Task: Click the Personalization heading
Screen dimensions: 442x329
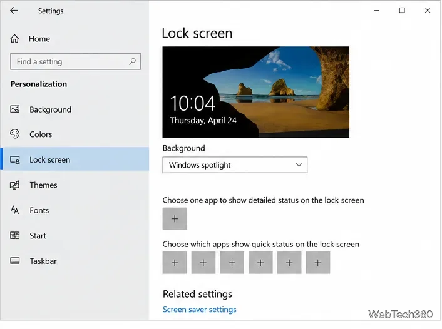Action: [39, 84]
